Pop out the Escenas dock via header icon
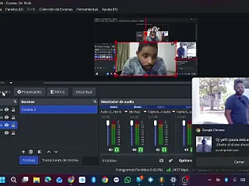The image size is (249, 186). tap(95, 102)
